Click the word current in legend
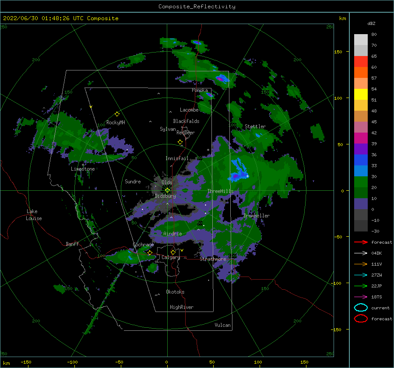The image size is (394, 368). [x=380, y=308]
